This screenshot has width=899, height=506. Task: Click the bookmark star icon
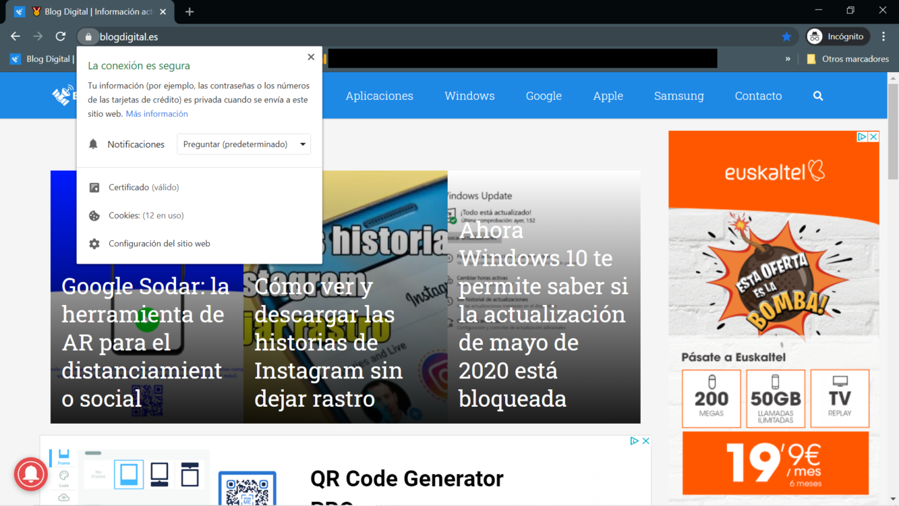tap(786, 36)
